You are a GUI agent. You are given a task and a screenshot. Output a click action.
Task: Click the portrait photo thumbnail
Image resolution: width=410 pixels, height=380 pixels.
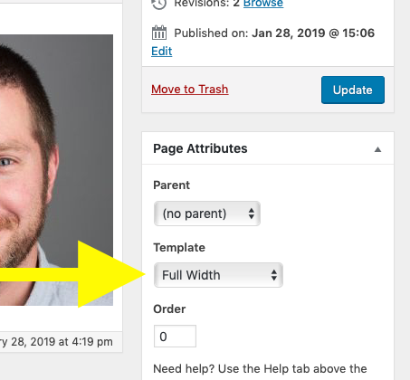56,170
